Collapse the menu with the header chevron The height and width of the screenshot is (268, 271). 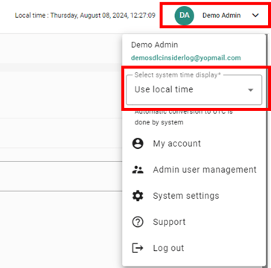(x=255, y=16)
